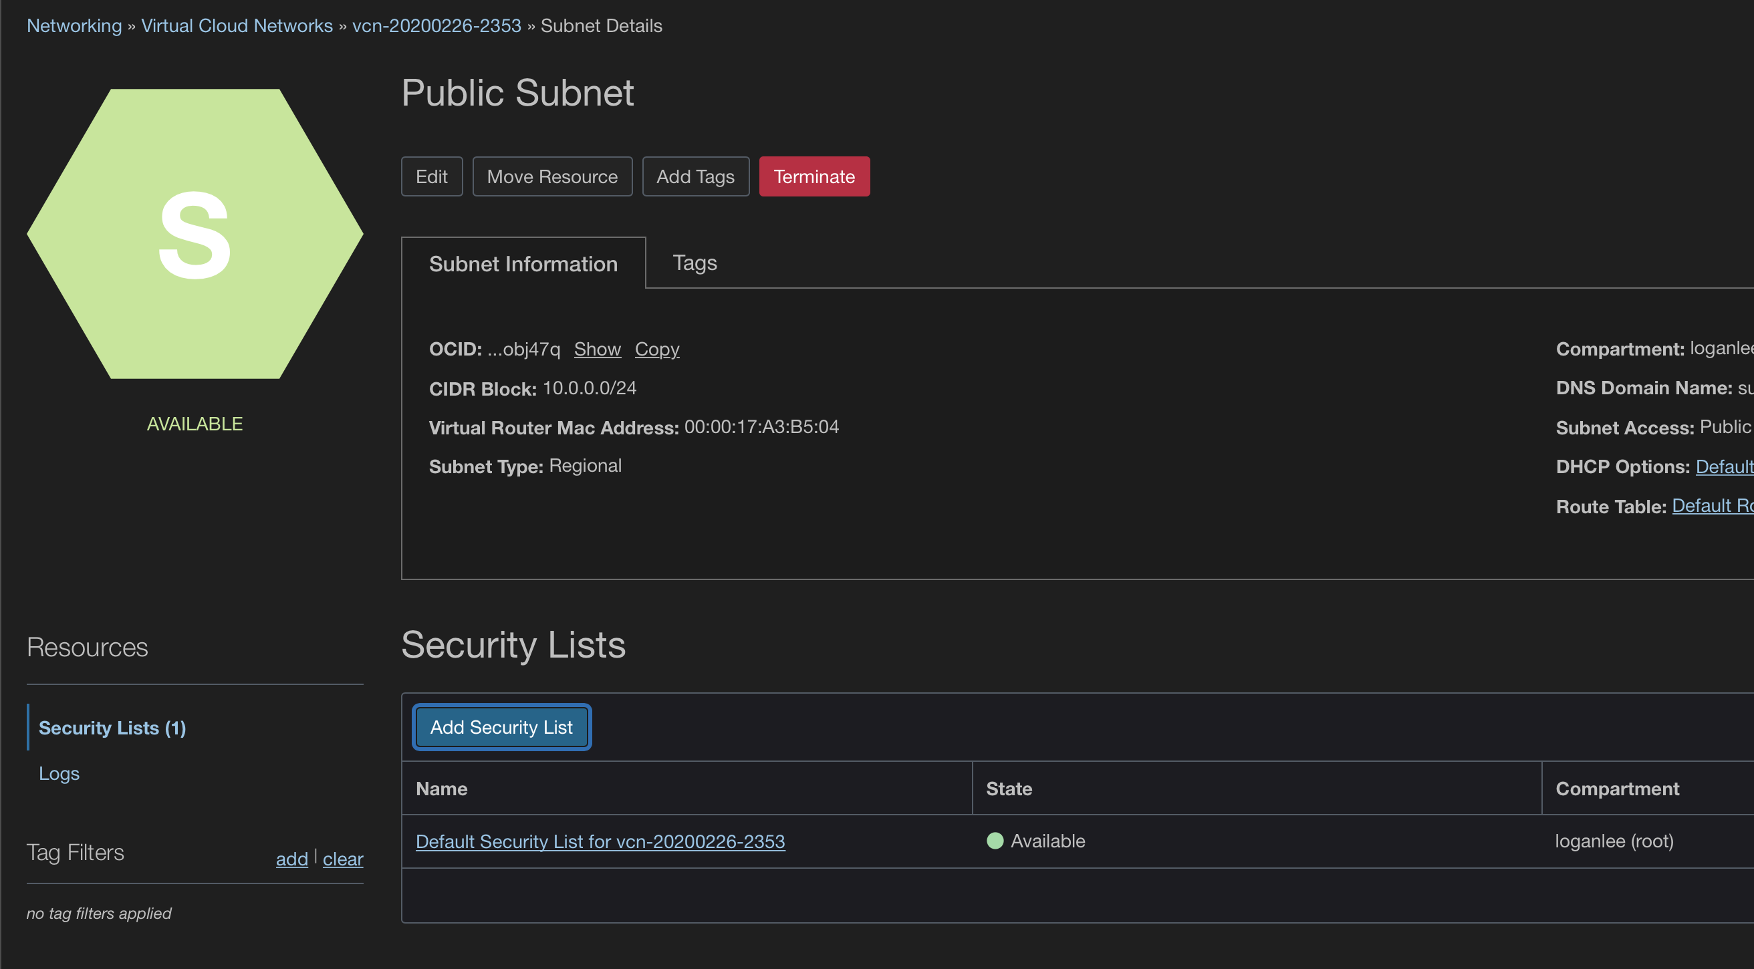
Task: Copy the subnet OCID
Action: click(x=656, y=350)
